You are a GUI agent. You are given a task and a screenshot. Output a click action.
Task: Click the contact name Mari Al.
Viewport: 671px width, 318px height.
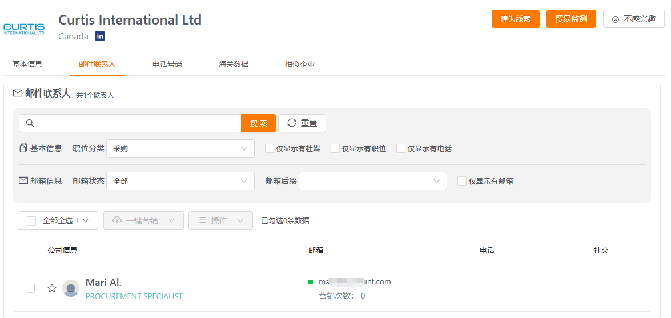[103, 283]
